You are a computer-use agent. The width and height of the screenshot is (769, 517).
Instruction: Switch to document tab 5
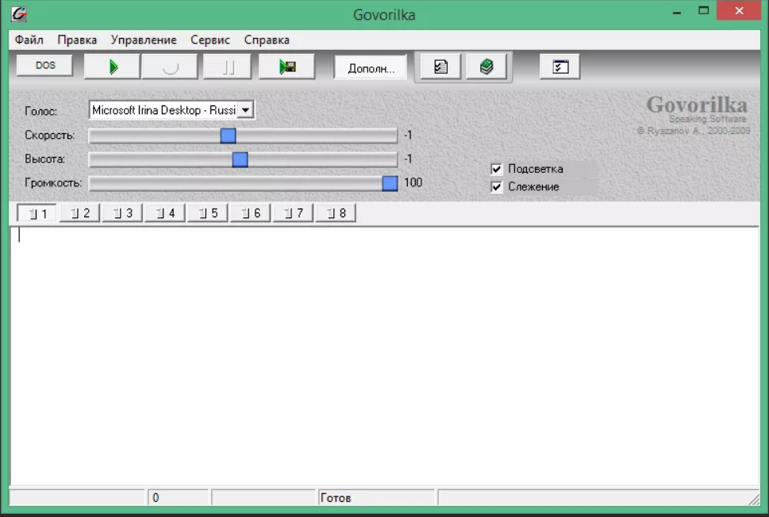207,213
